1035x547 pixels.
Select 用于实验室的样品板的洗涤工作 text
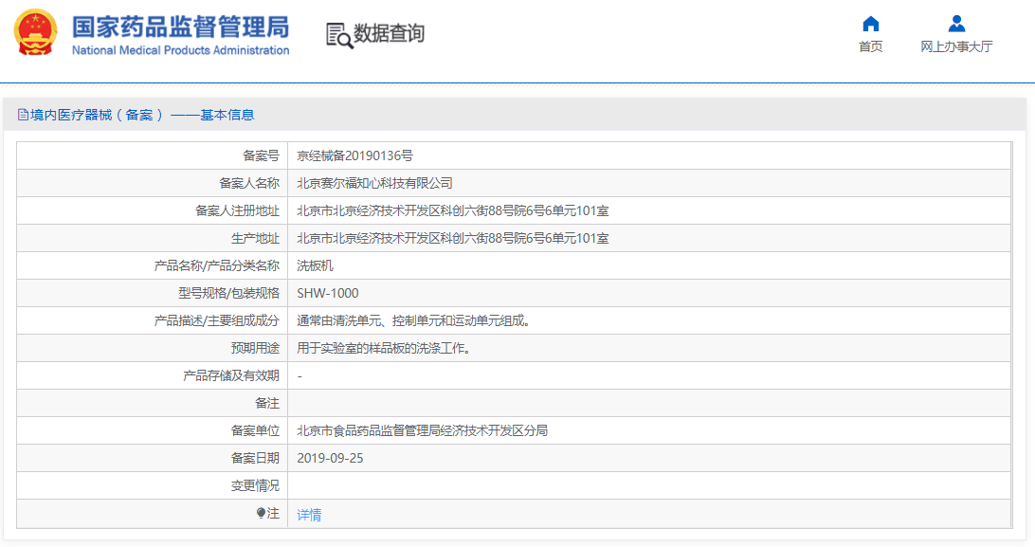point(384,348)
